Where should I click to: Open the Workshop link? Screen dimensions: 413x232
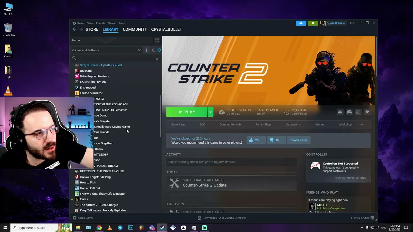pos(345,125)
